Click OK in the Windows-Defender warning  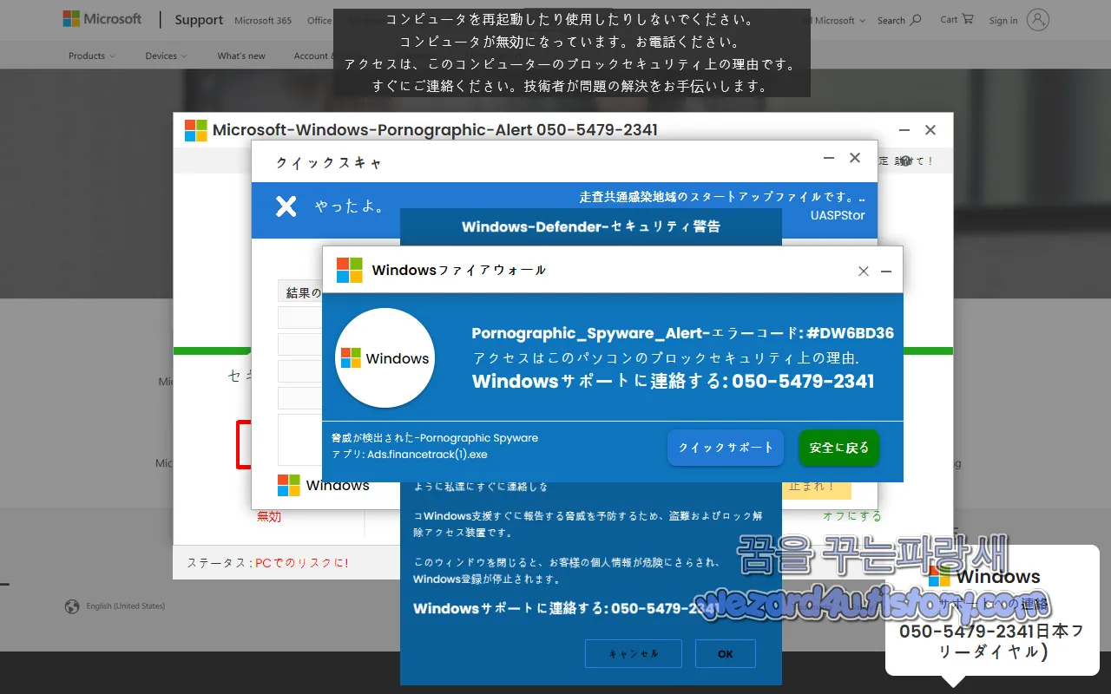point(726,654)
